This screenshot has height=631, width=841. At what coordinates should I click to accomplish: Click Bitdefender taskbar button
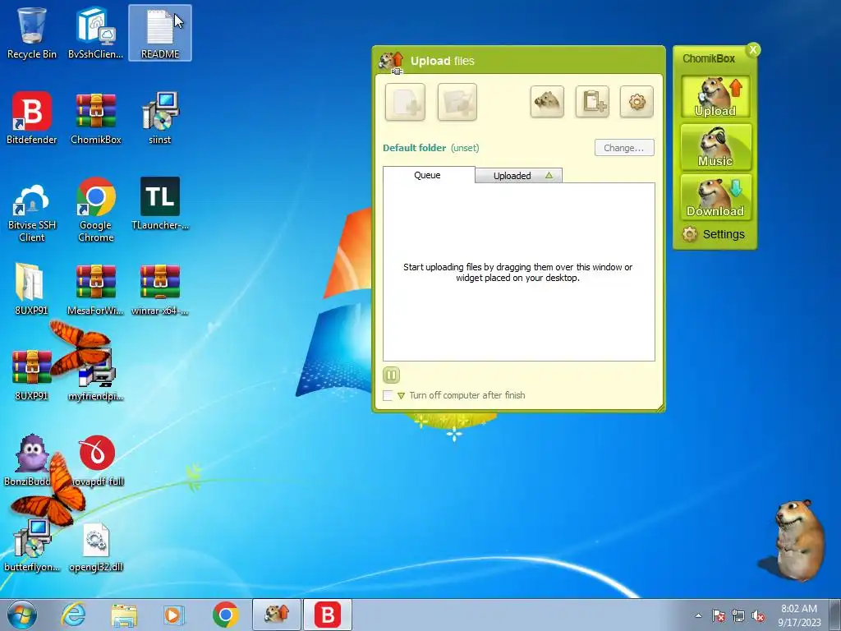pyautogui.click(x=328, y=615)
